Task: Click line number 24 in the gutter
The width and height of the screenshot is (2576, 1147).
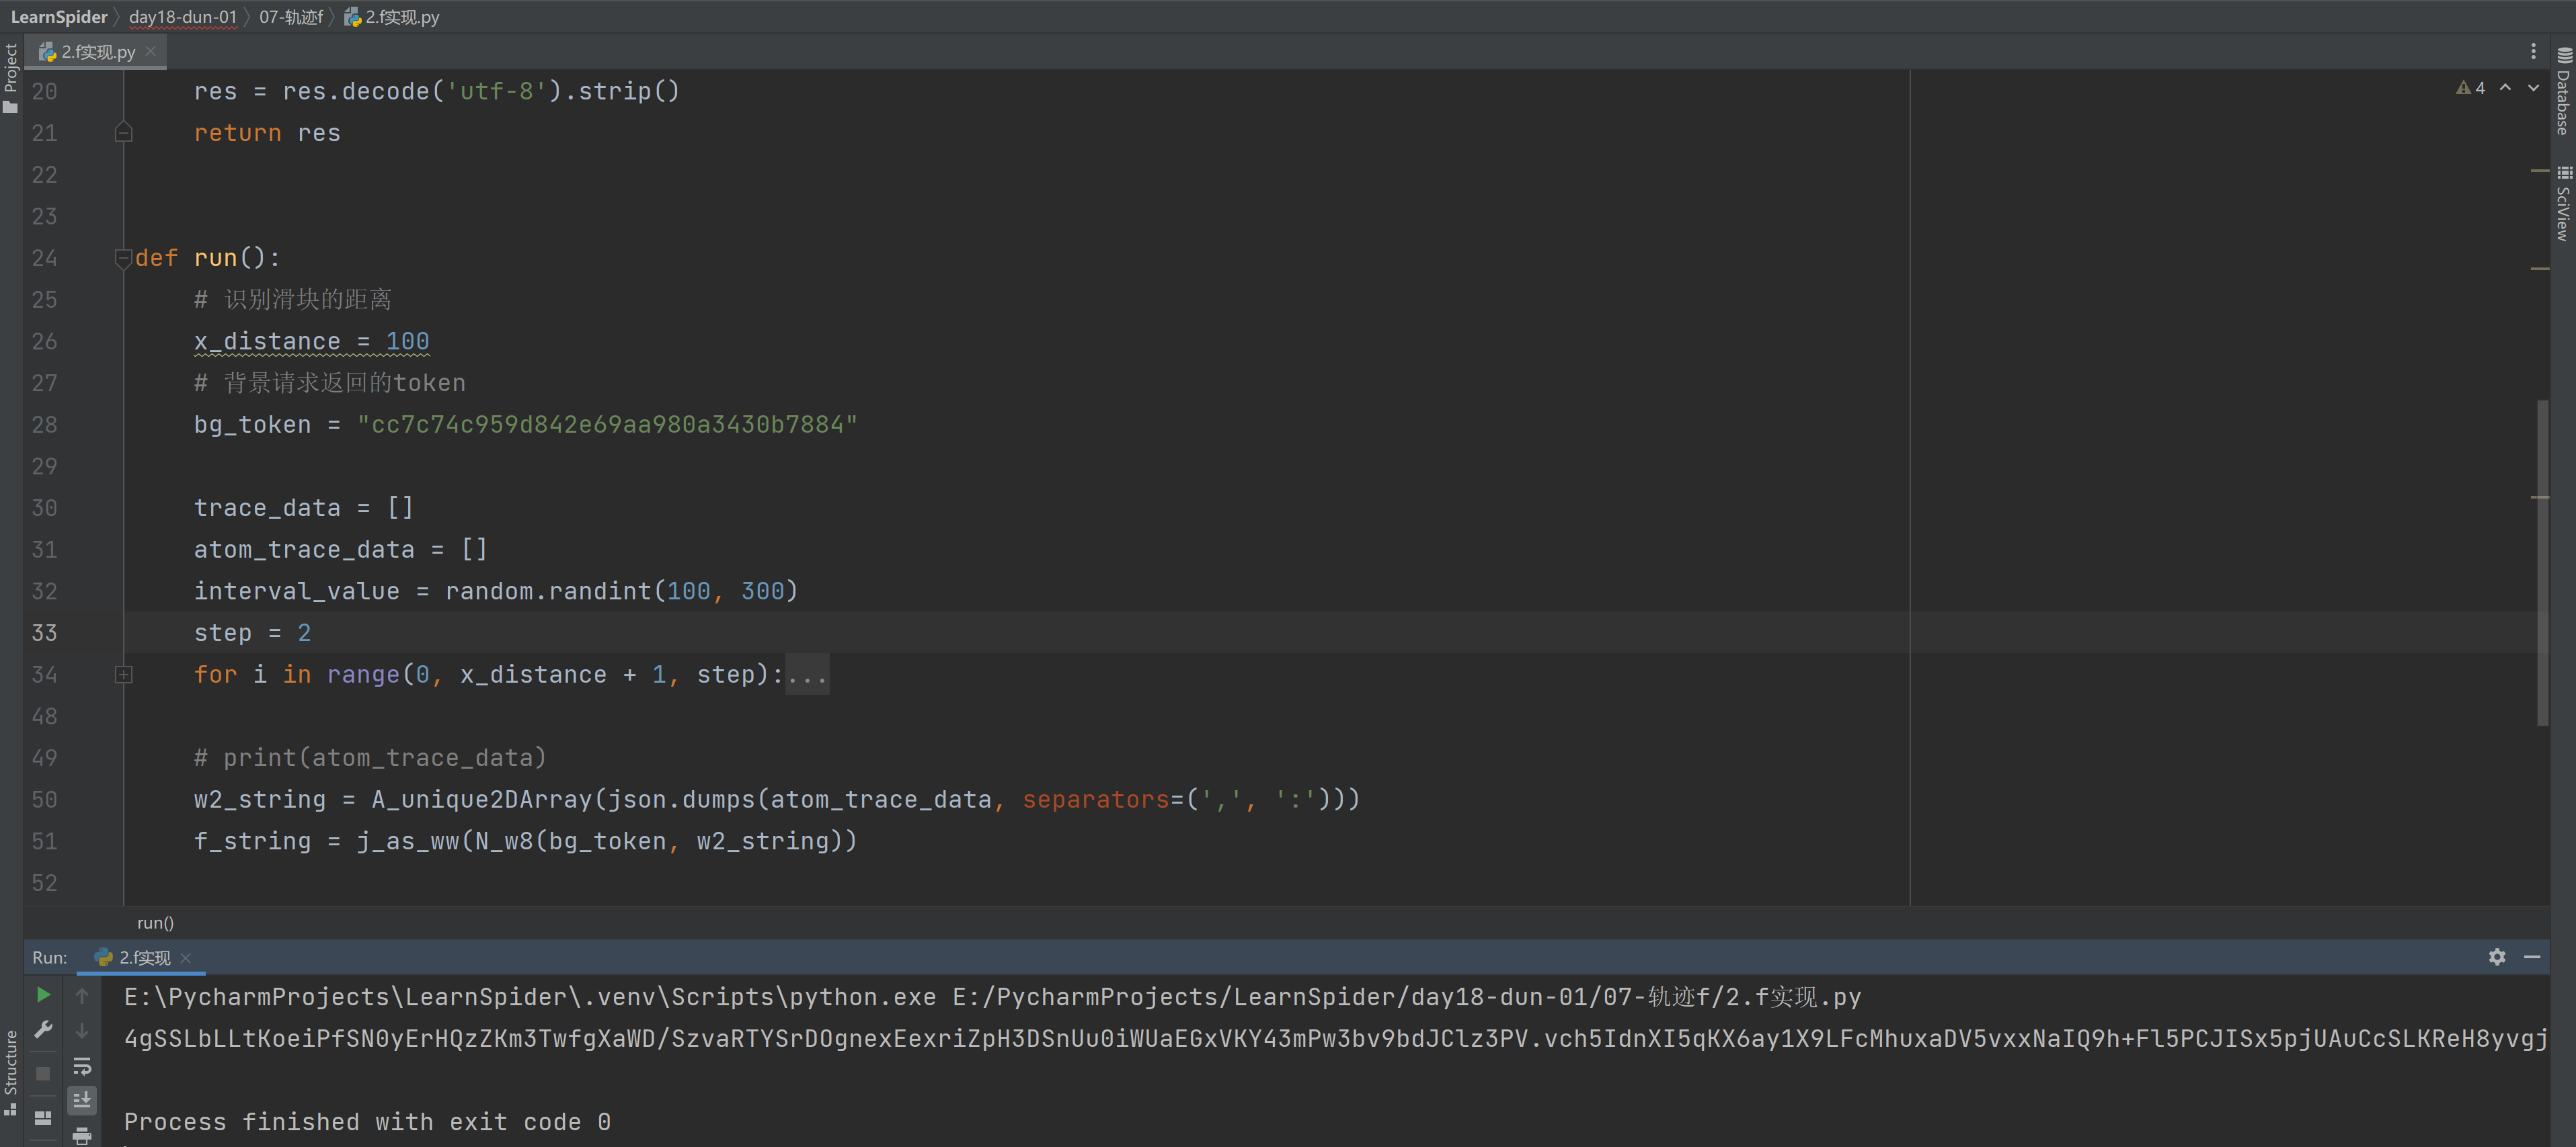Action: (44, 258)
